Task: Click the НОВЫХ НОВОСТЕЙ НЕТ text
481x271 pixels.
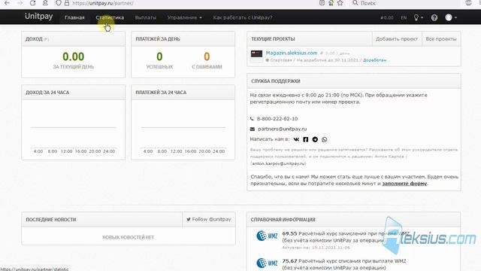Action: point(129,237)
